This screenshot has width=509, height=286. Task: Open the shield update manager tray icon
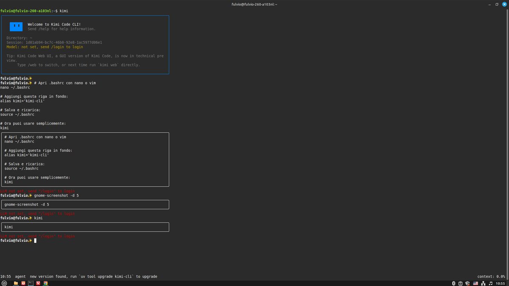coord(467,283)
